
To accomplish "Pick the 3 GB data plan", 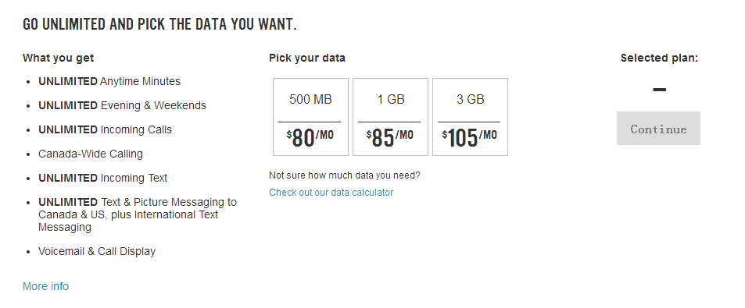I will pos(470,117).
